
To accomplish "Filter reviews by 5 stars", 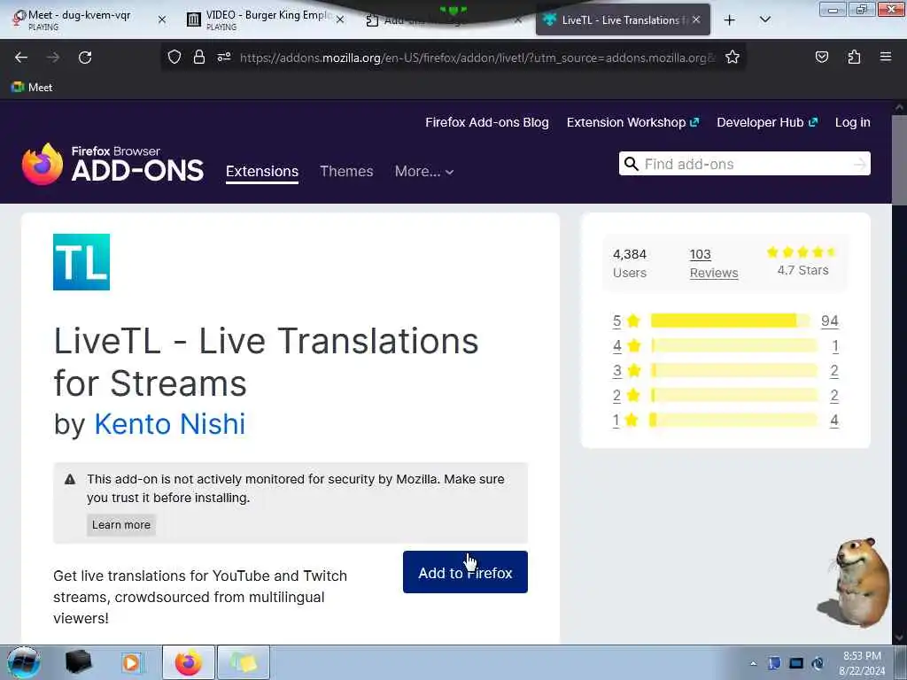I will point(626,321).
